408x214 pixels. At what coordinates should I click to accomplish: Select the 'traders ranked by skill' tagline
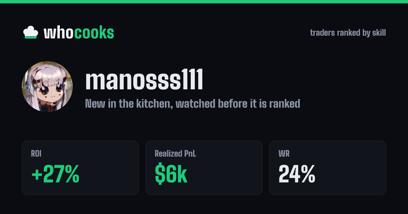click(348, 33)
